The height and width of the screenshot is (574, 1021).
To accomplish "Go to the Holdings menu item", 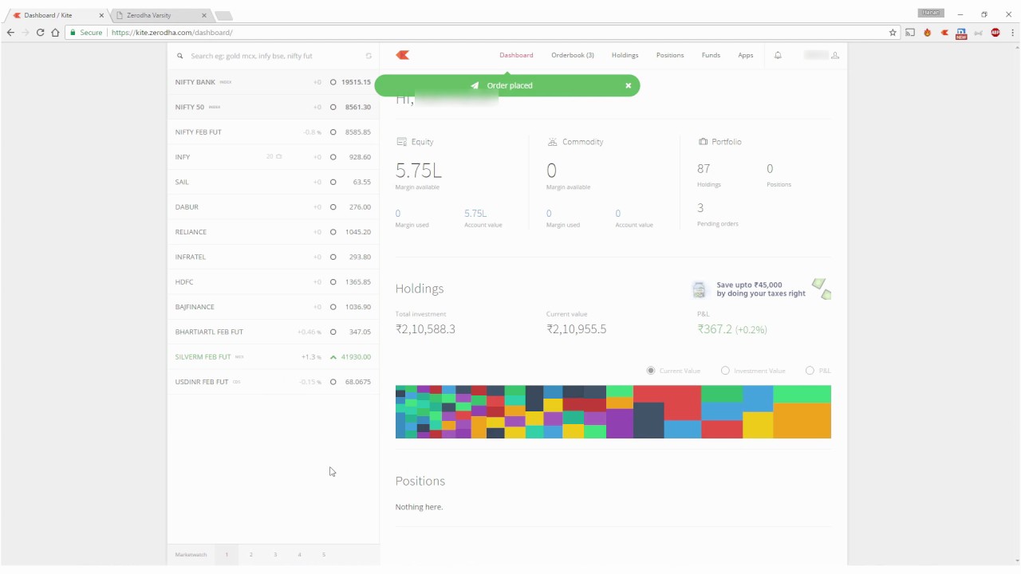I will click(625, 55).
